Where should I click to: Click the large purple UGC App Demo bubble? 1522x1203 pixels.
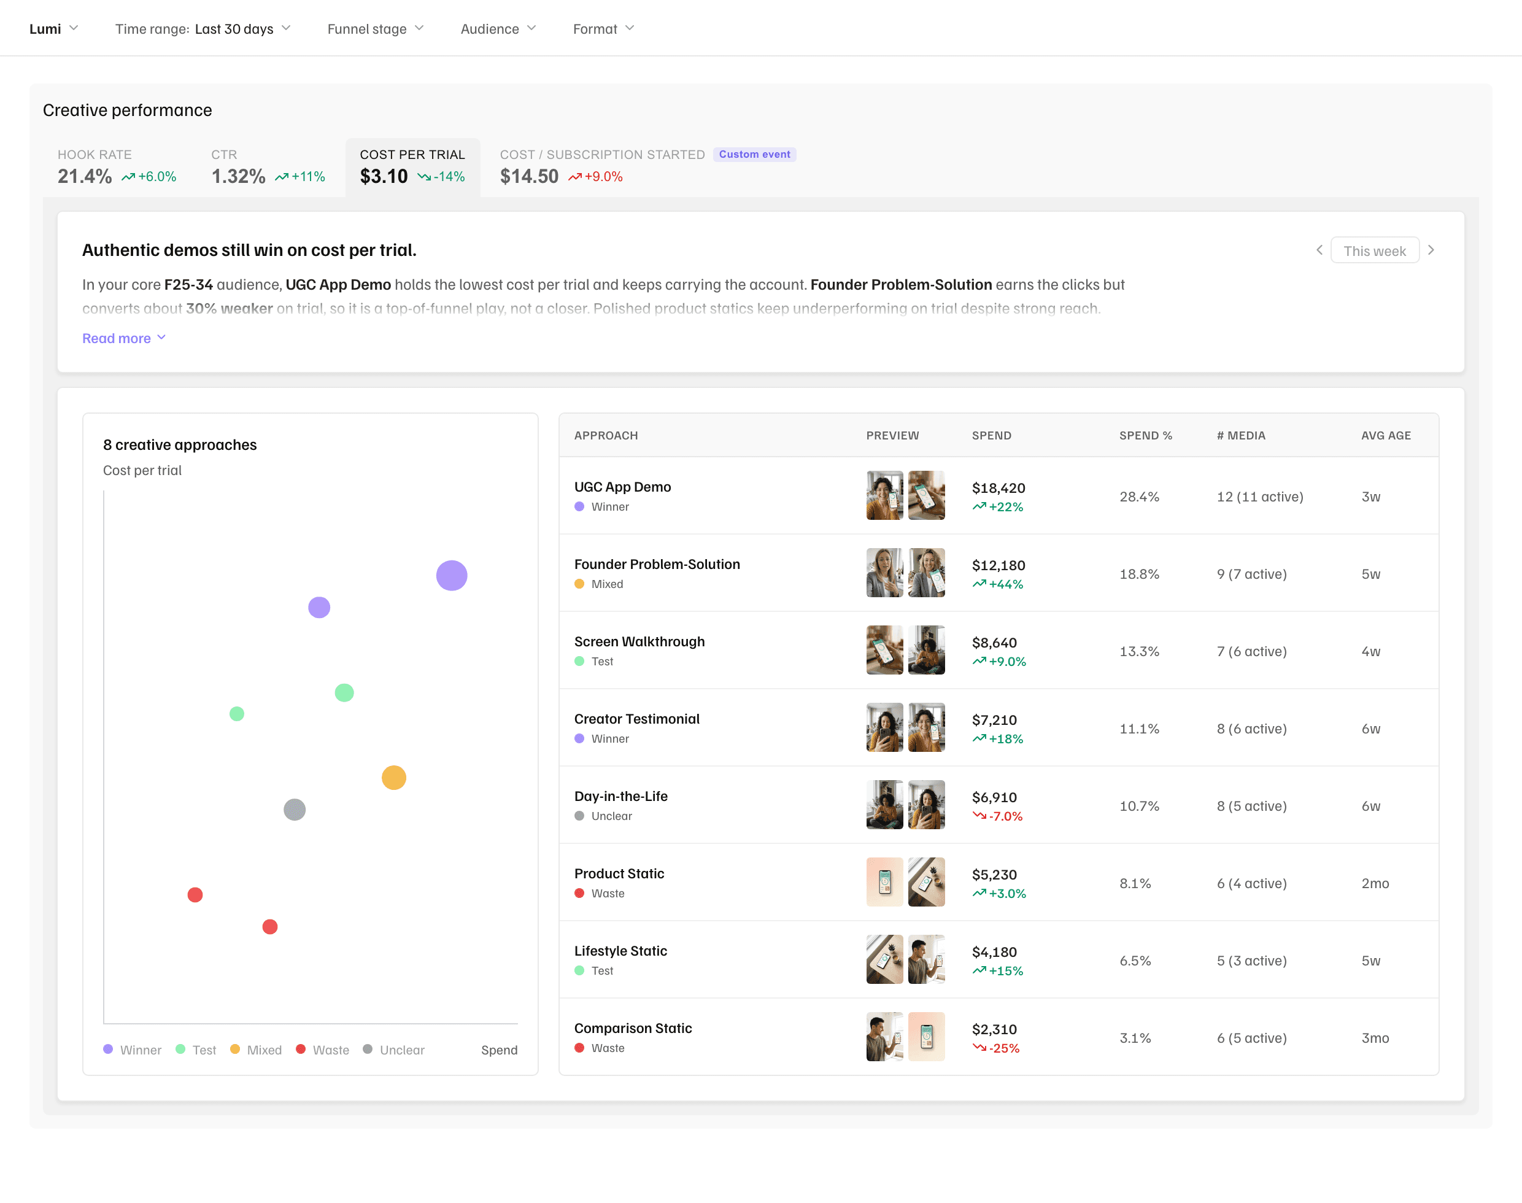pos(452,576)
